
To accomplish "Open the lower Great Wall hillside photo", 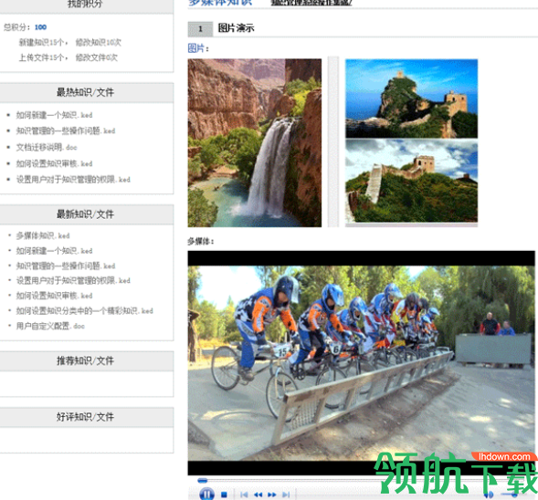I will (x=411, y=181).
